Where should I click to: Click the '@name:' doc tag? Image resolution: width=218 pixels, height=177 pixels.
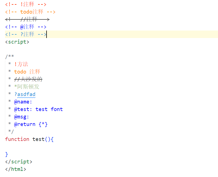(x=23, y=102)
